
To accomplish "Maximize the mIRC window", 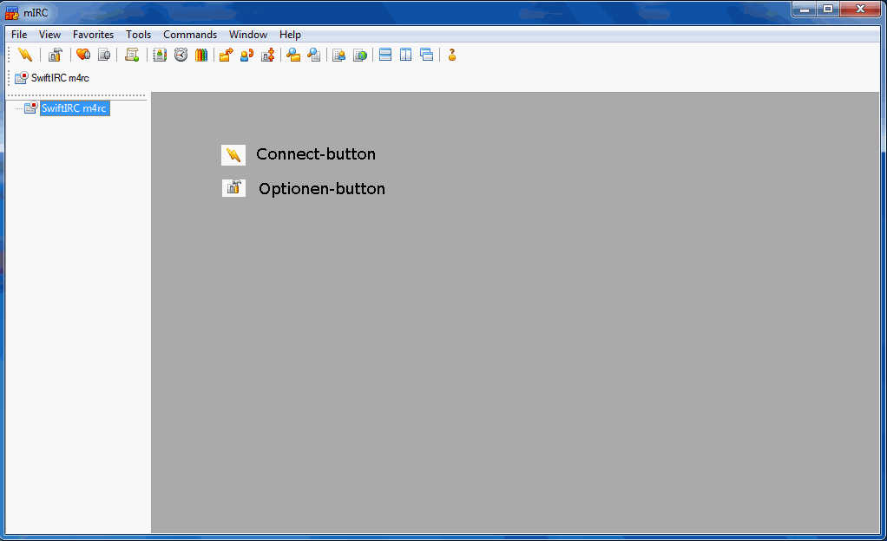I will click(x=828, y=10).
